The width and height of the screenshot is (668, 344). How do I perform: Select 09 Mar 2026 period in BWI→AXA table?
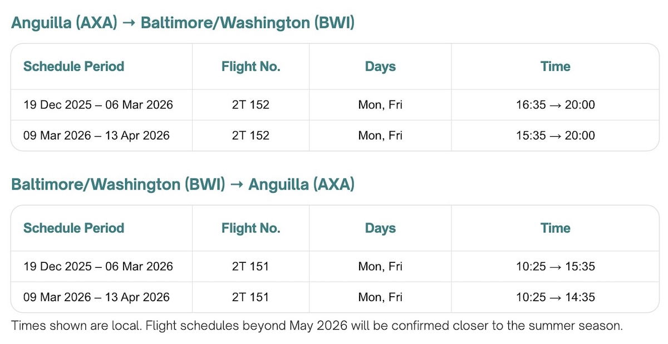[96, 297]
